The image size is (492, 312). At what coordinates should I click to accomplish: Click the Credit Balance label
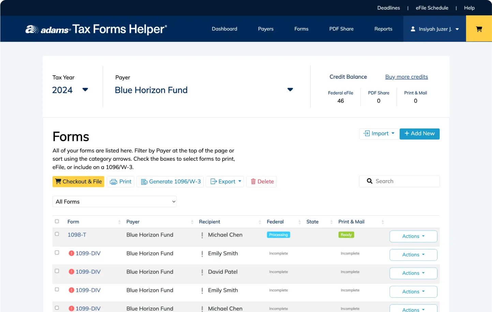348,77
